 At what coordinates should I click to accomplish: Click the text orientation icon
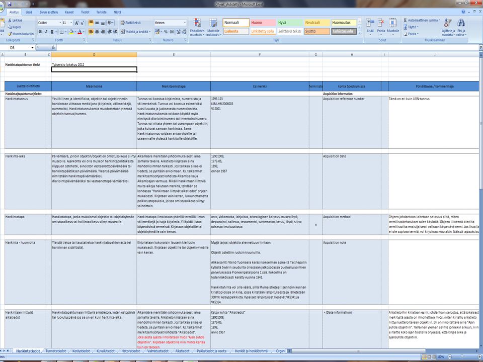111,23
